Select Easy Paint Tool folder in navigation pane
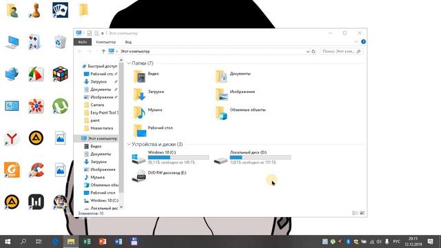441x248 pixels. [101, 112]
